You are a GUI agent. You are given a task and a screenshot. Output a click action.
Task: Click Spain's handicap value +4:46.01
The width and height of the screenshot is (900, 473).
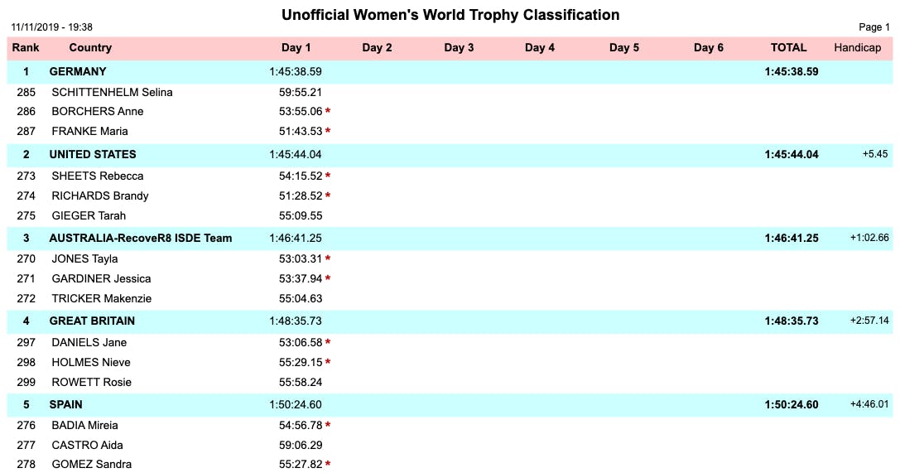click(x=869, y=405)
